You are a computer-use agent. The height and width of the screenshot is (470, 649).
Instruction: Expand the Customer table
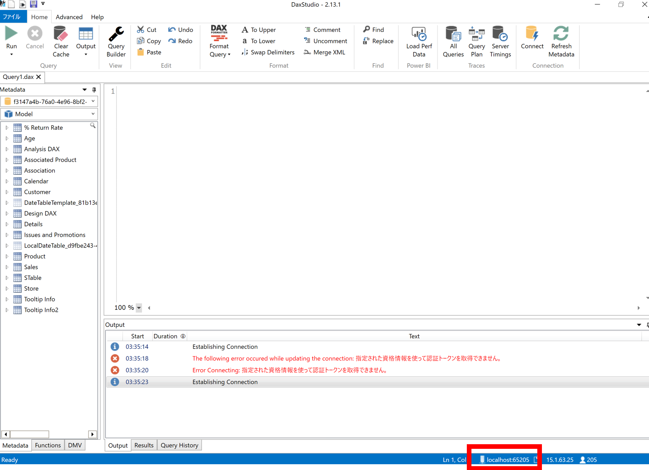pos(7,192)
